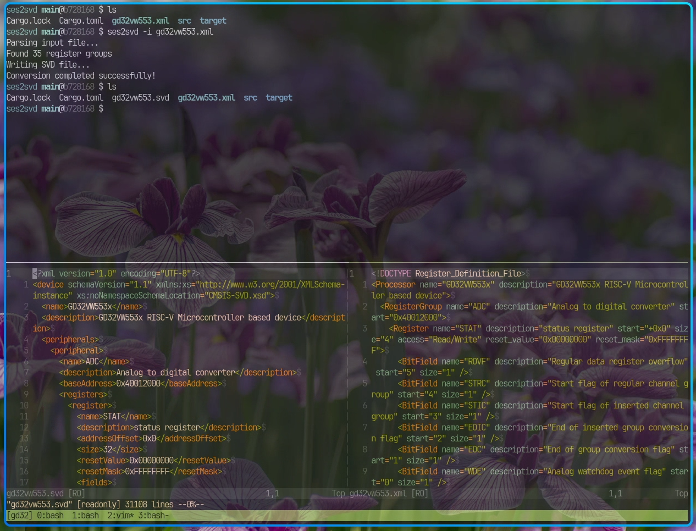Select the ROVF BitField line in the XML pane

542,362
